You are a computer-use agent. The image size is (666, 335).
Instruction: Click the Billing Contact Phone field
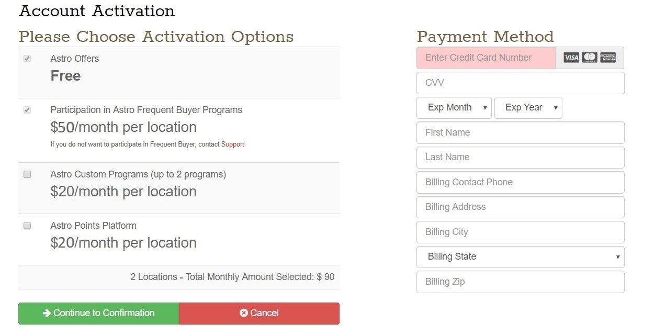[x=520, y=183]
